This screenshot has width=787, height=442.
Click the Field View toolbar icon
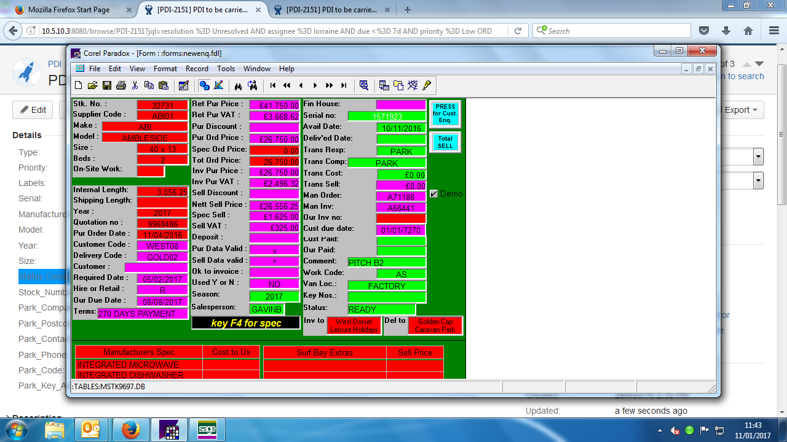(384, 85)
